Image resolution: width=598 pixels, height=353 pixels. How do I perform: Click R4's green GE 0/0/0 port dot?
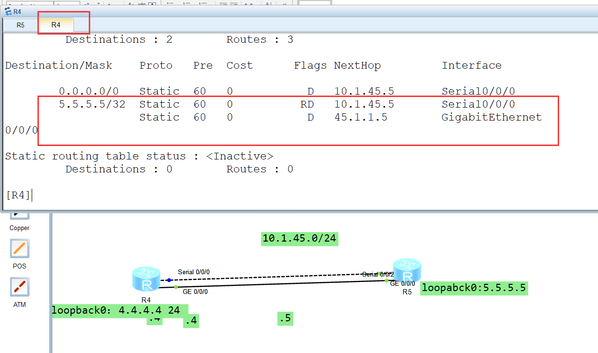pos(176,287)
